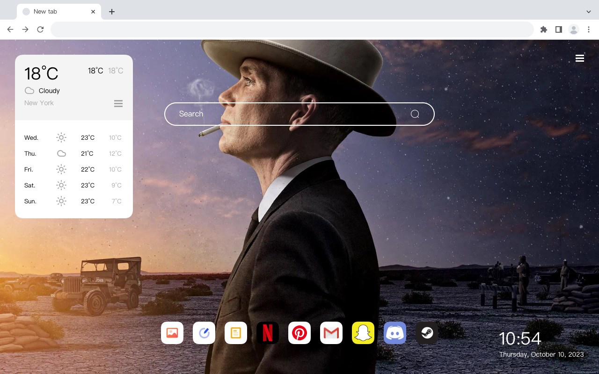Open the Netflix shortcut
This screenshot has width=599, height=374.
(x=268, y=333)
